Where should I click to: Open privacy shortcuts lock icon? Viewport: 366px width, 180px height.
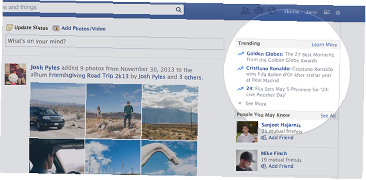[327, 12]
